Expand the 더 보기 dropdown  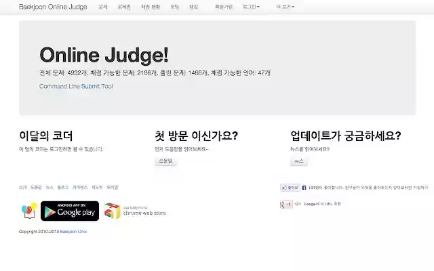click(x=285, y=7)
